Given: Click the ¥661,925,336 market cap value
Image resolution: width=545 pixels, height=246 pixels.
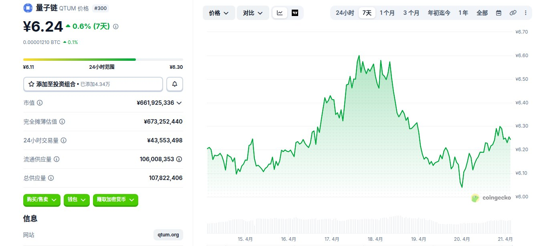Looking at the screenshot, I should pos(155,103).
